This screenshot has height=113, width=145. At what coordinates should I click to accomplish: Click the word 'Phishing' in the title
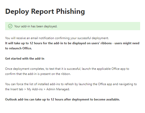(70, 12)
